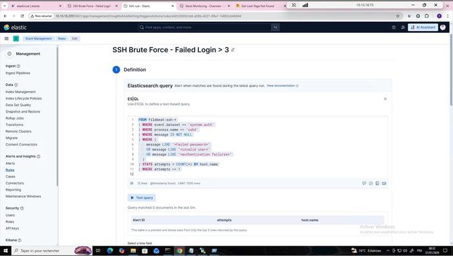This screenshot has height=256, width=453.
Task: Run the Test query button
Action: point(142,198)
